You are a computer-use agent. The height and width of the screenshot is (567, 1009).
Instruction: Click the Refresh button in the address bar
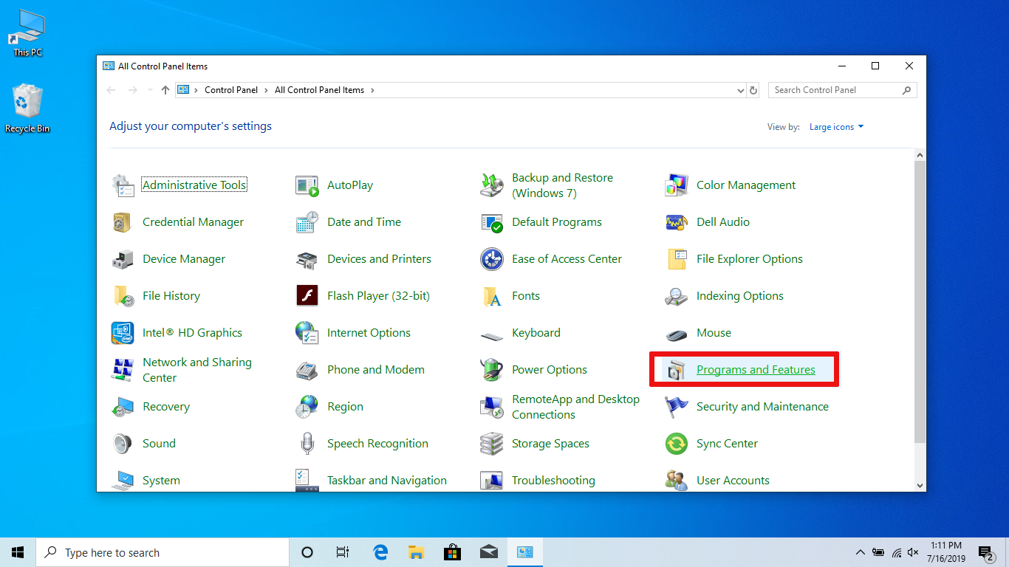point(753,90)
